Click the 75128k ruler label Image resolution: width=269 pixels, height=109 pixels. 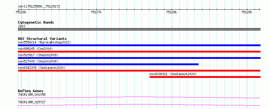pos(172,12)
